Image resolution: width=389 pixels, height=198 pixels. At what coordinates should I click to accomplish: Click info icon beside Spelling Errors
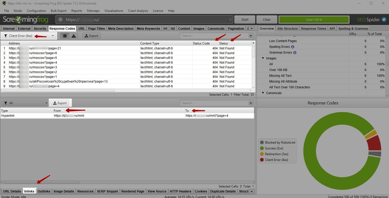click(293, 47)
